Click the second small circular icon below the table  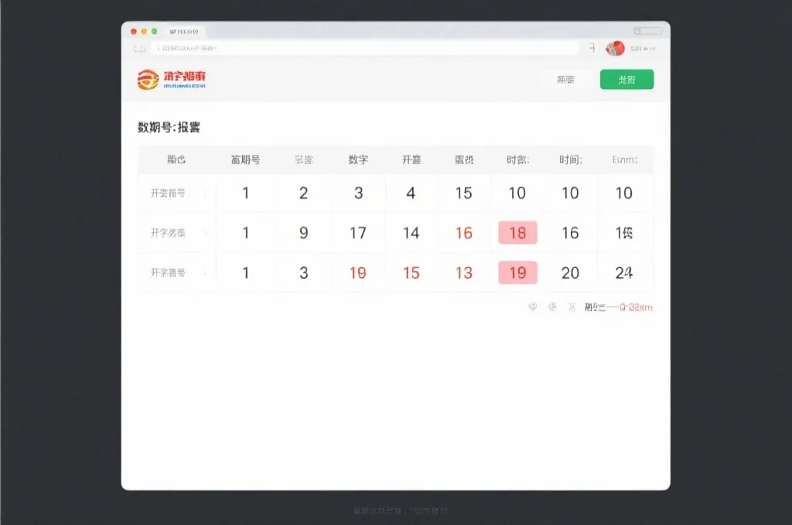pyautogui.click(x=552, y=307)
